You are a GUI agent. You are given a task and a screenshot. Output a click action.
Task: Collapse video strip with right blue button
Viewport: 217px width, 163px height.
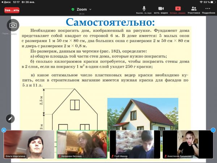pos(214,130)
